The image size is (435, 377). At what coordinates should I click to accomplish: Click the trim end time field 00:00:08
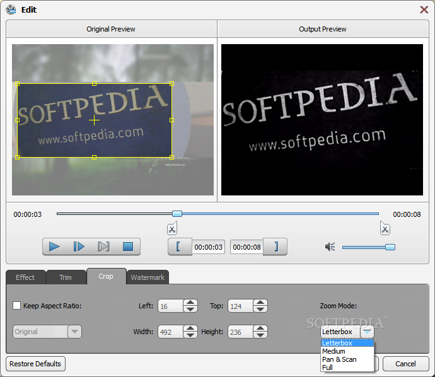tap(246, 247)
